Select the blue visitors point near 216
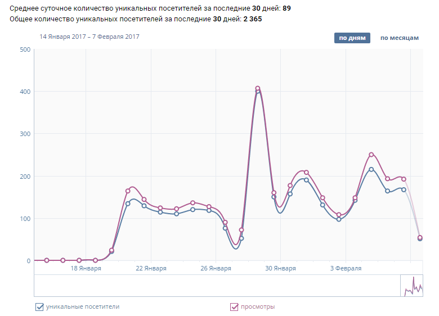 tap(371, 169)
